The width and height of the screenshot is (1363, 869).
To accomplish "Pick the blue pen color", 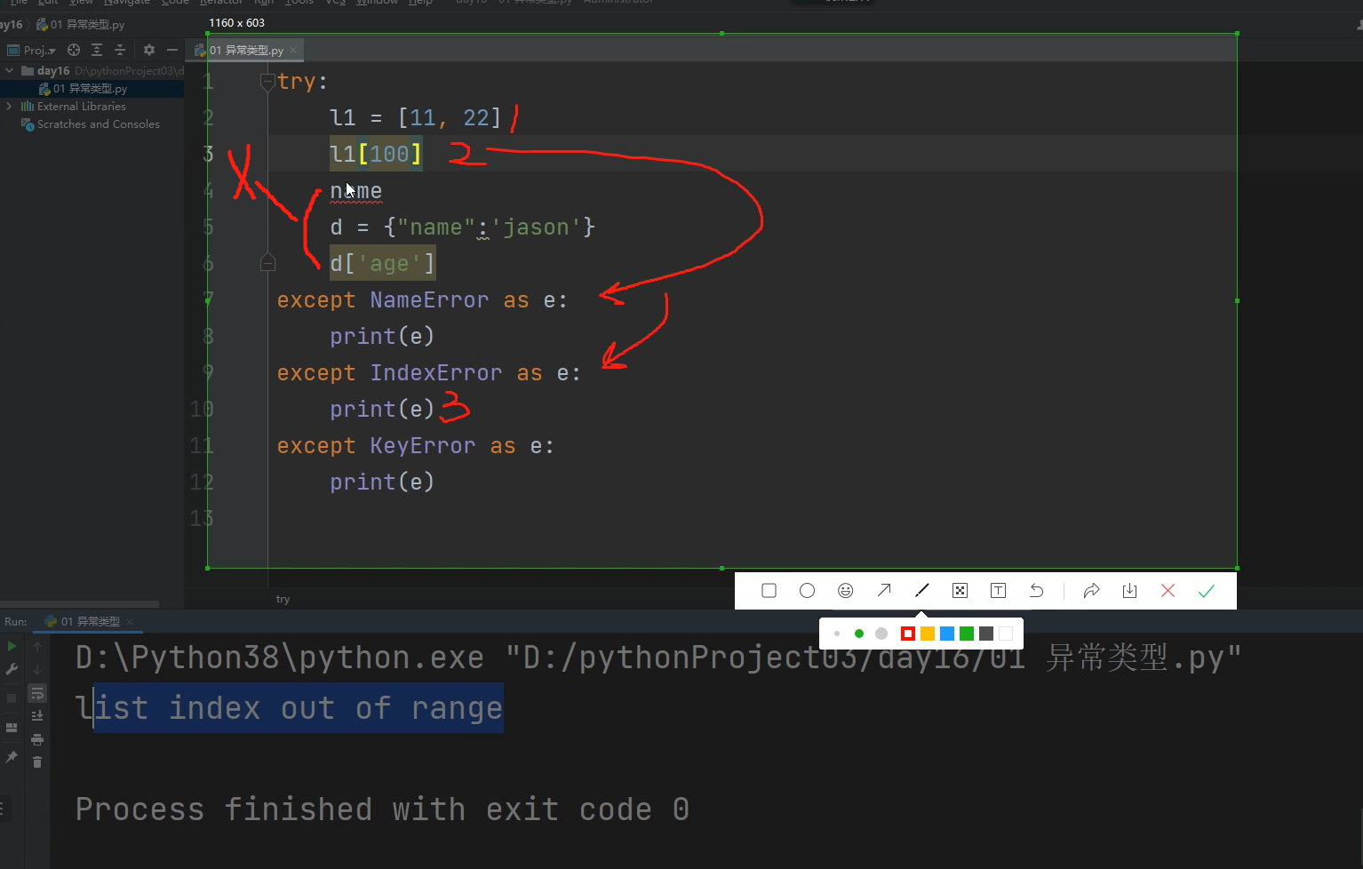I will click(947, 634).
